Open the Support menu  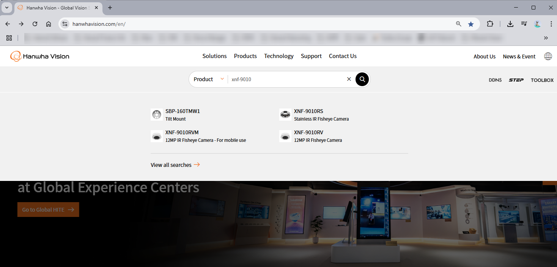(x=311, y=56)
